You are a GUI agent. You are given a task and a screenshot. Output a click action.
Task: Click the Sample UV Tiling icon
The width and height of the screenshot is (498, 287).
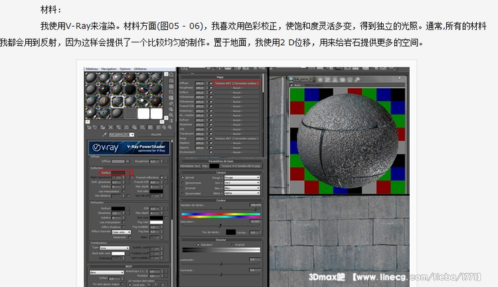pyautogui.click(x=171, y=92)
